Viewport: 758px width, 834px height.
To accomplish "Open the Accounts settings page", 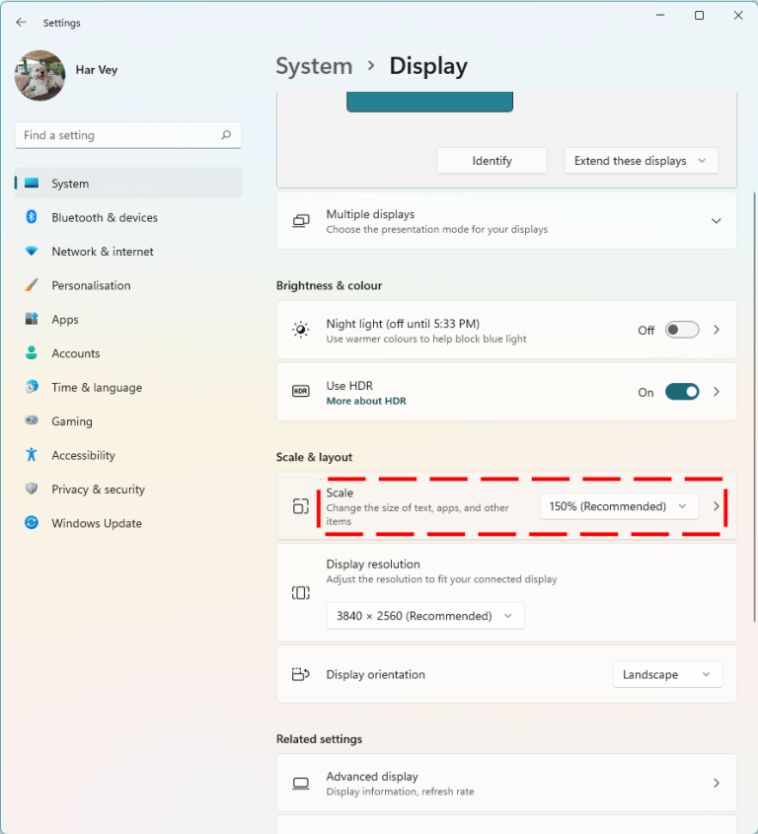I will [76, 353].
